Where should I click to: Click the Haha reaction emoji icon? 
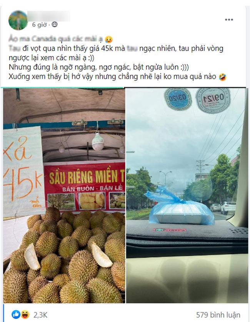coord(25,314)
